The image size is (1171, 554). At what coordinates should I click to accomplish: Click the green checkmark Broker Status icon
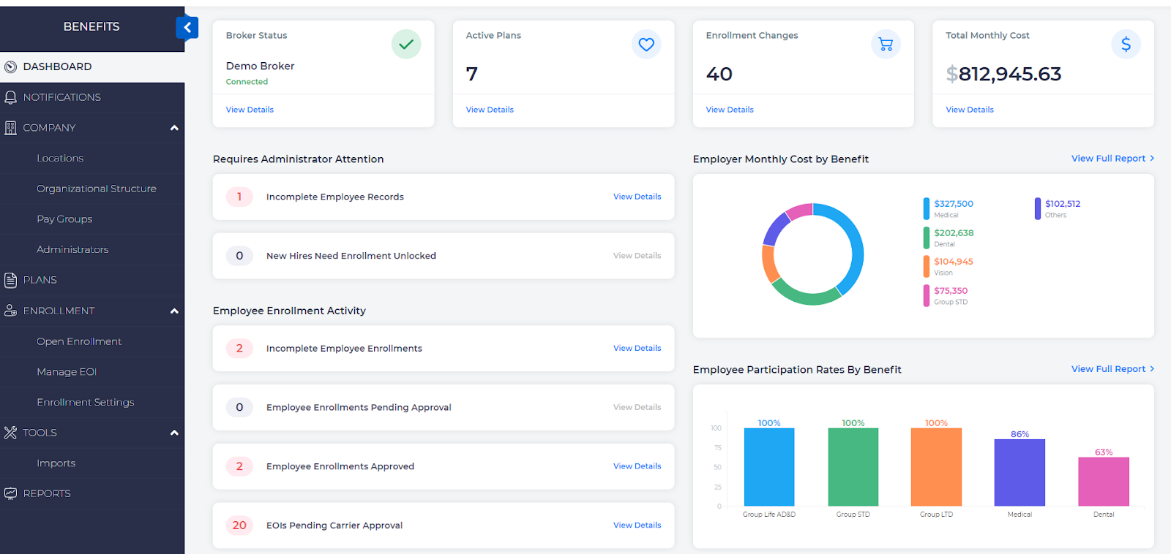point(406,45)
